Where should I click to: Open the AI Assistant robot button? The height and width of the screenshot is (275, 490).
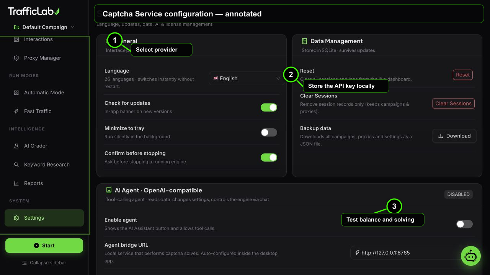point(470,256)
